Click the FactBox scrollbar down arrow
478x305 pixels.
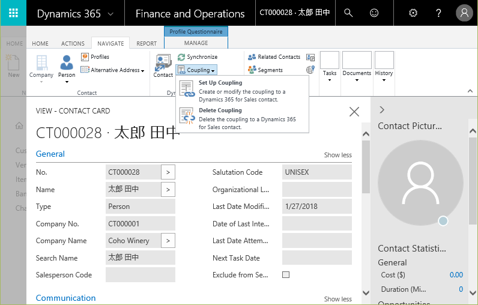(x=473, y=293)
